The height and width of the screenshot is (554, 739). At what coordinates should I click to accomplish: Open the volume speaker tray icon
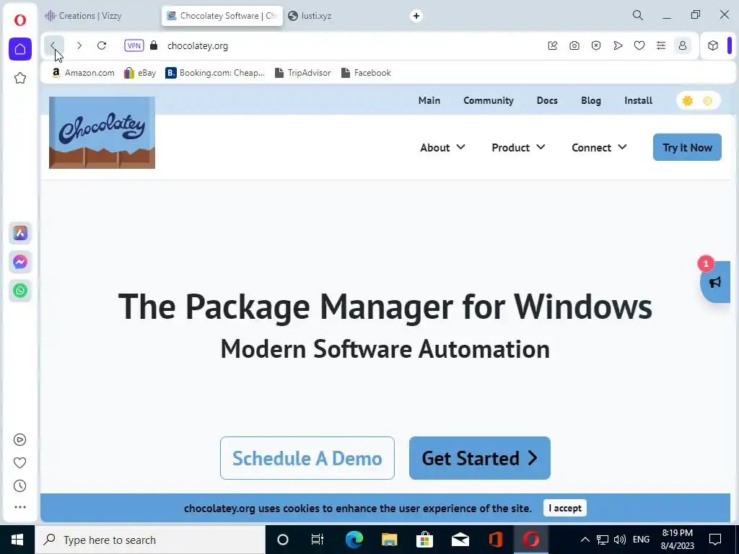(620, 540)
